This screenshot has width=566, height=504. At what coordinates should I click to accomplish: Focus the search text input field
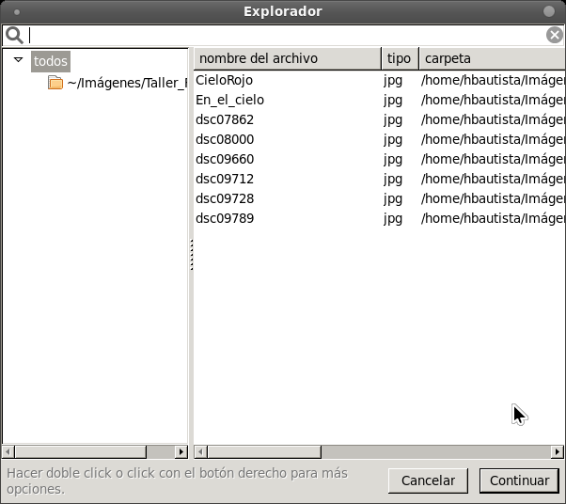pos(287,36)
